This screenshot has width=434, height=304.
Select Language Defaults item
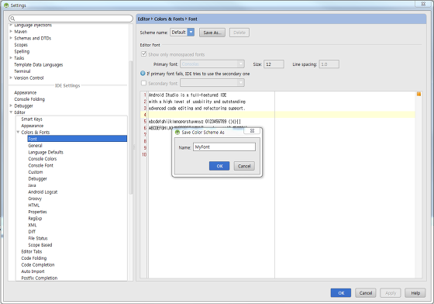click(46, 152)
